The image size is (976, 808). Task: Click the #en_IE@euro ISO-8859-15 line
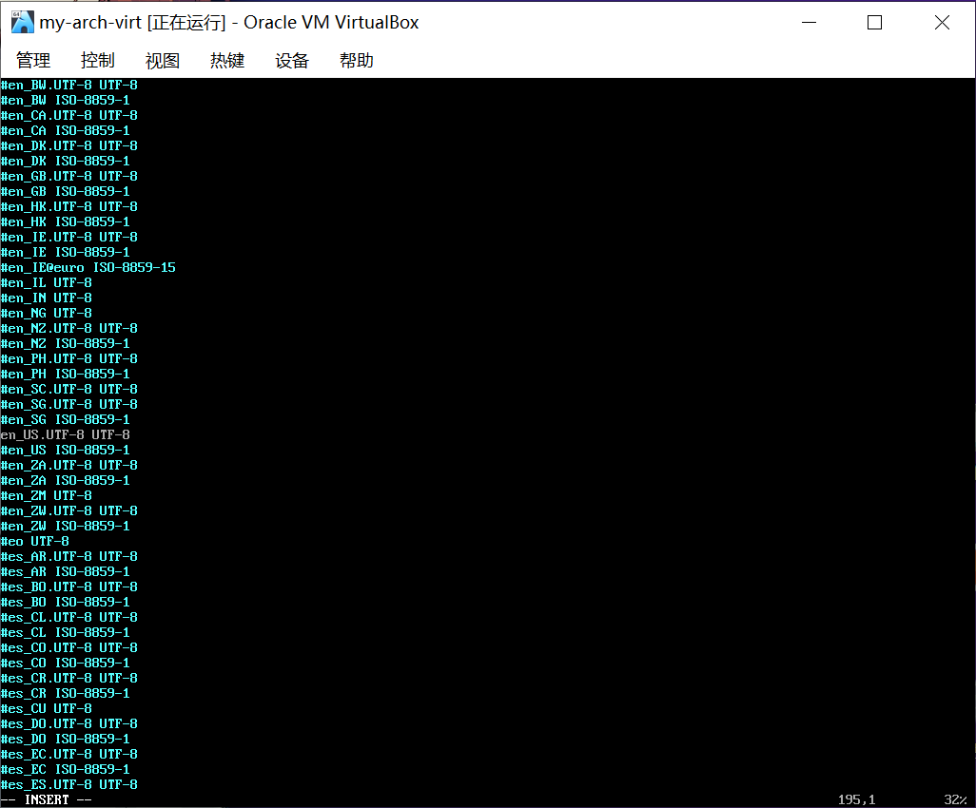[x=88, y=267]
